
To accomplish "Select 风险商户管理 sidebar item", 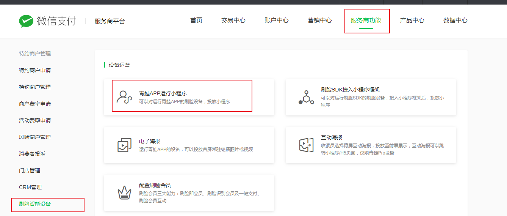I will [35, 137].
